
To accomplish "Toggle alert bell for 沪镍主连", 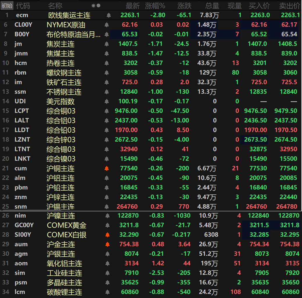I will tap(107, 216).
